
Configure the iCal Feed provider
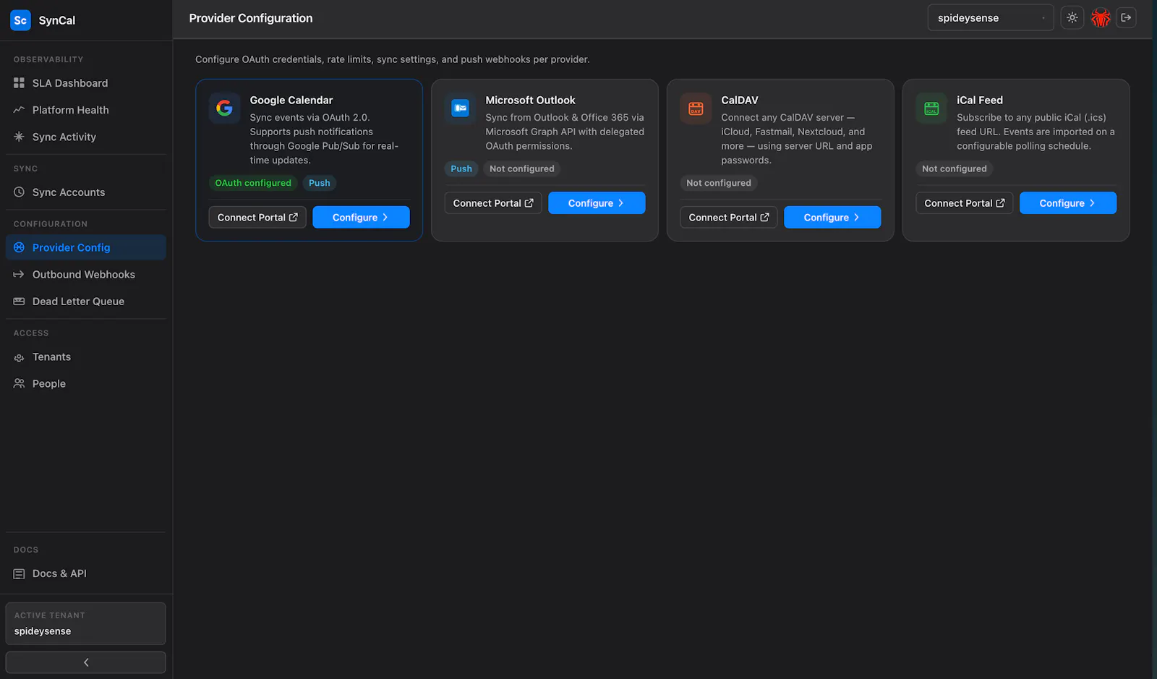[x=1068, y=203]
